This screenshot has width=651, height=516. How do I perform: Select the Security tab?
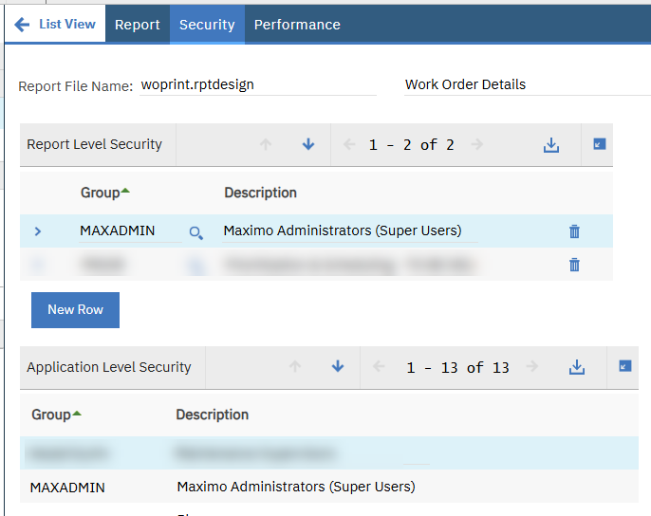pos(207,25)
